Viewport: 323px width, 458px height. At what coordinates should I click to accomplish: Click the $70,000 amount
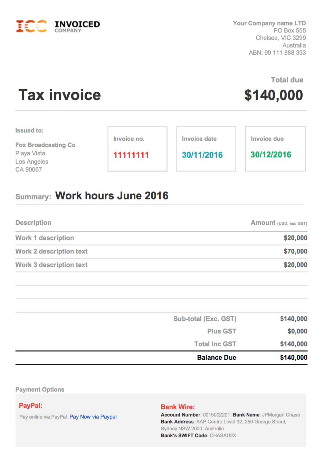[295, 251]
